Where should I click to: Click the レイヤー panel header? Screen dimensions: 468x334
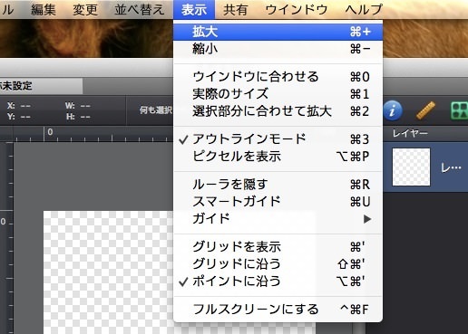click(410, 133)
